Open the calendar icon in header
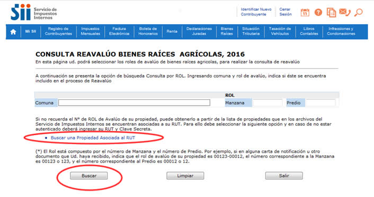Screen dimensions: 374x197 tap(305, 12)
